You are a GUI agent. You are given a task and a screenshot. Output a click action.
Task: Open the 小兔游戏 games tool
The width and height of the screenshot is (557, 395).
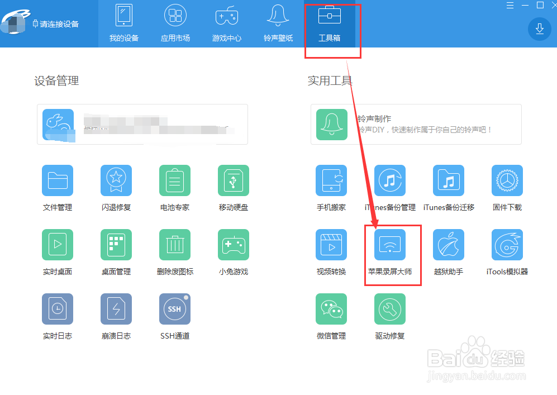coord(234,245)
